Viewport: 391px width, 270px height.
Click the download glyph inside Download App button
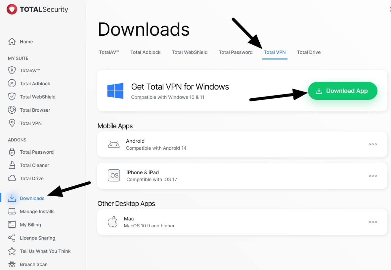click(x=319, y=91)
